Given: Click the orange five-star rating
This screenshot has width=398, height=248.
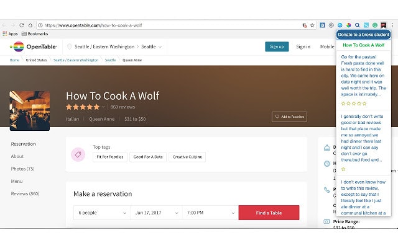Looking at the screenshot, I should click(x=83, y=107).
